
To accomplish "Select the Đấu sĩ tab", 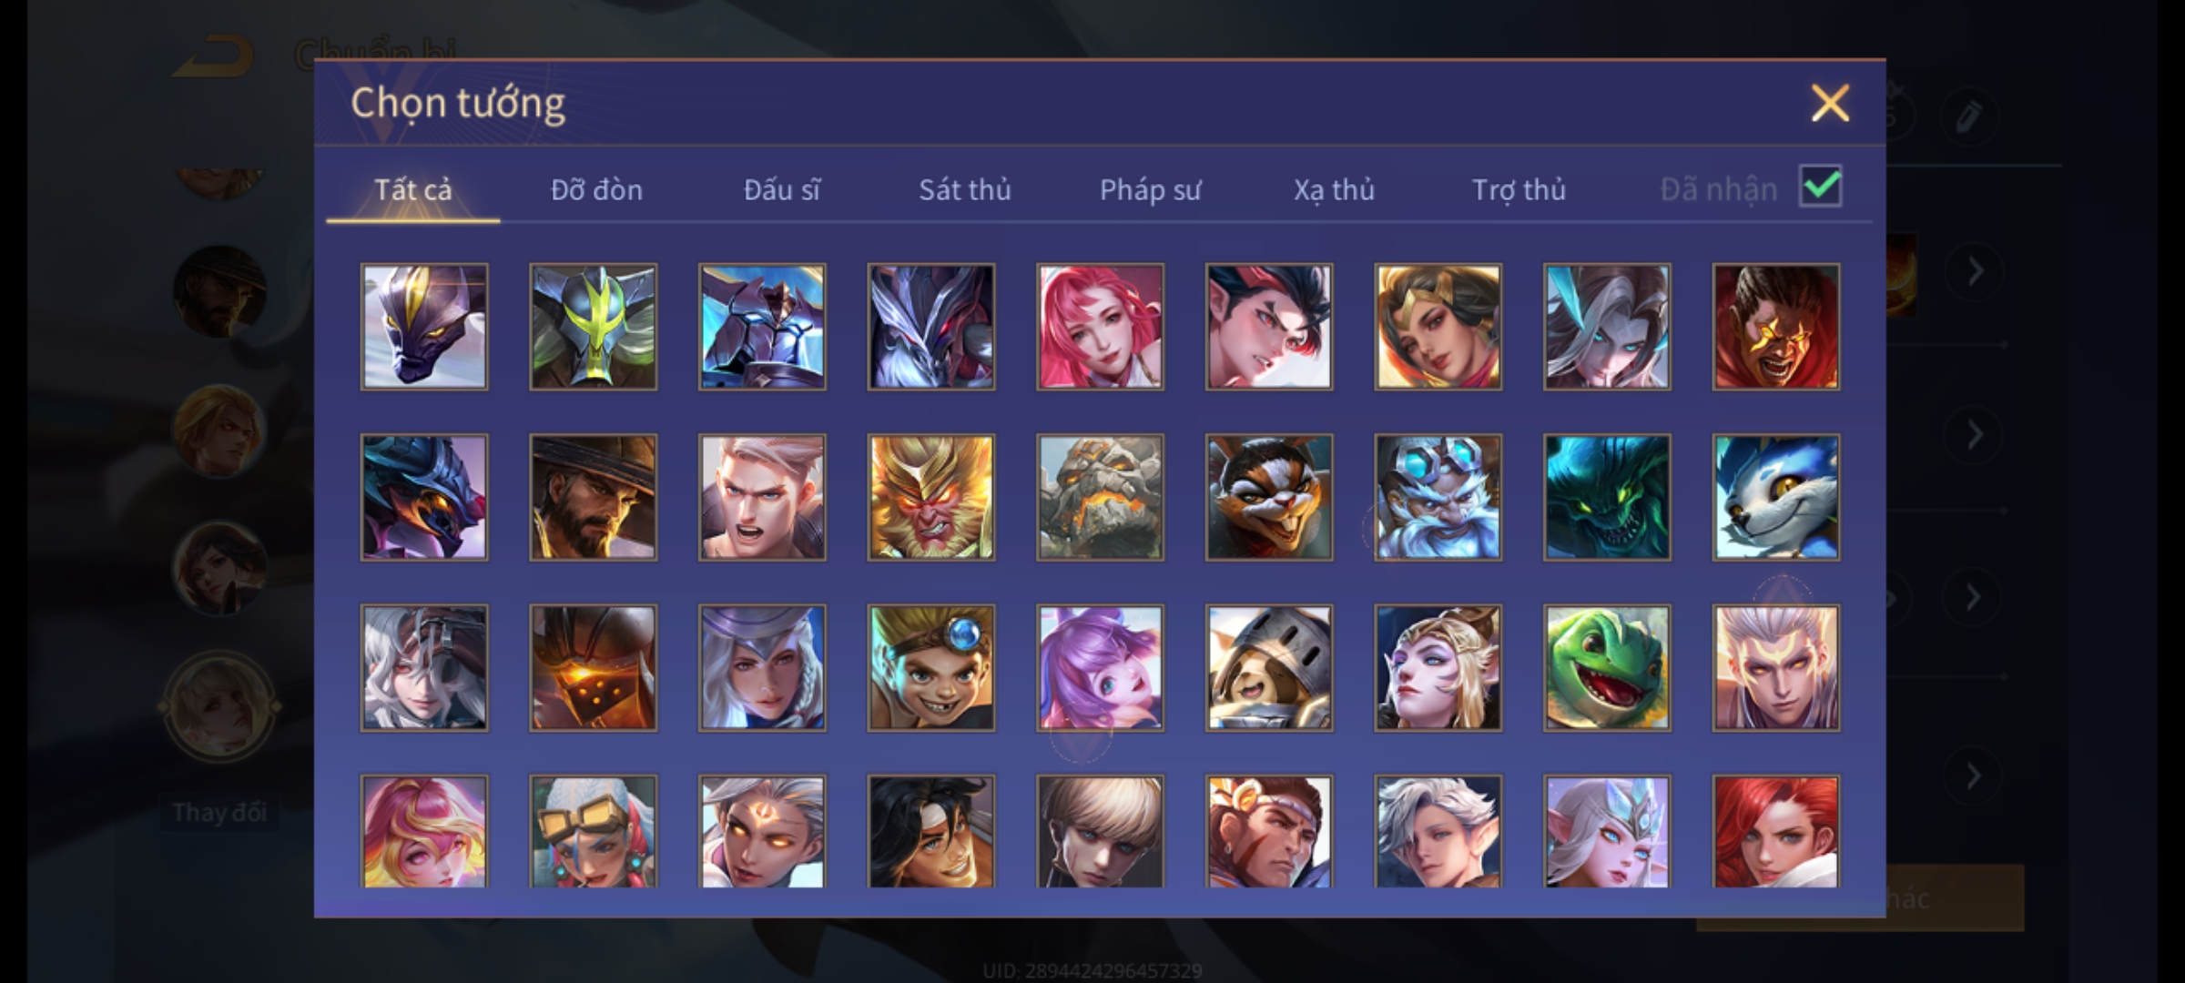I will point(781,189).
